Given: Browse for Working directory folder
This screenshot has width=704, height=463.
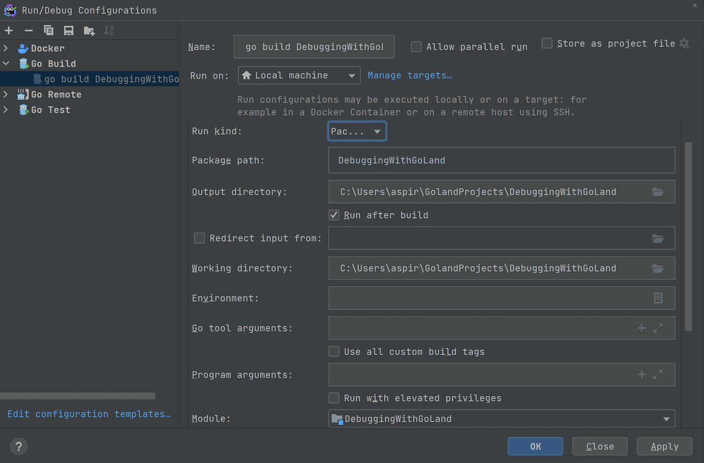Looking at the screenshot, I should (x=658, y=268).
